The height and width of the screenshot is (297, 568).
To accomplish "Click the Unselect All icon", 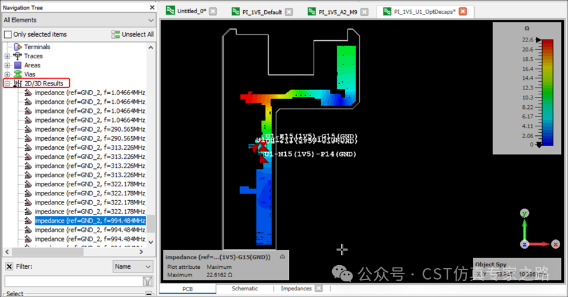I will click(116, 34).
